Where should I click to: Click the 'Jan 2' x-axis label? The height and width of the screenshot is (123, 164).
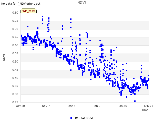(97, 106)
